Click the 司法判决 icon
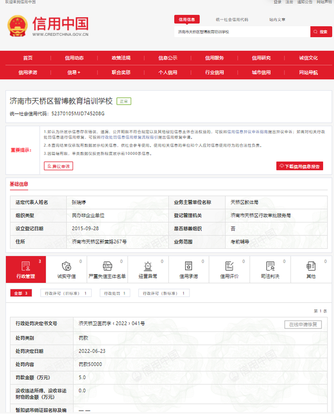The image size is (334, 414). 270,266
